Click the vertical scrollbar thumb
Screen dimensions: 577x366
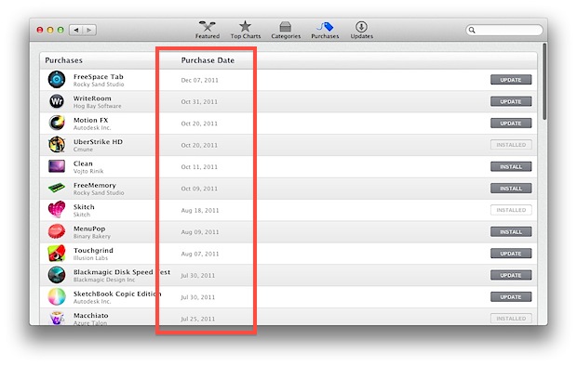[544, 81]
